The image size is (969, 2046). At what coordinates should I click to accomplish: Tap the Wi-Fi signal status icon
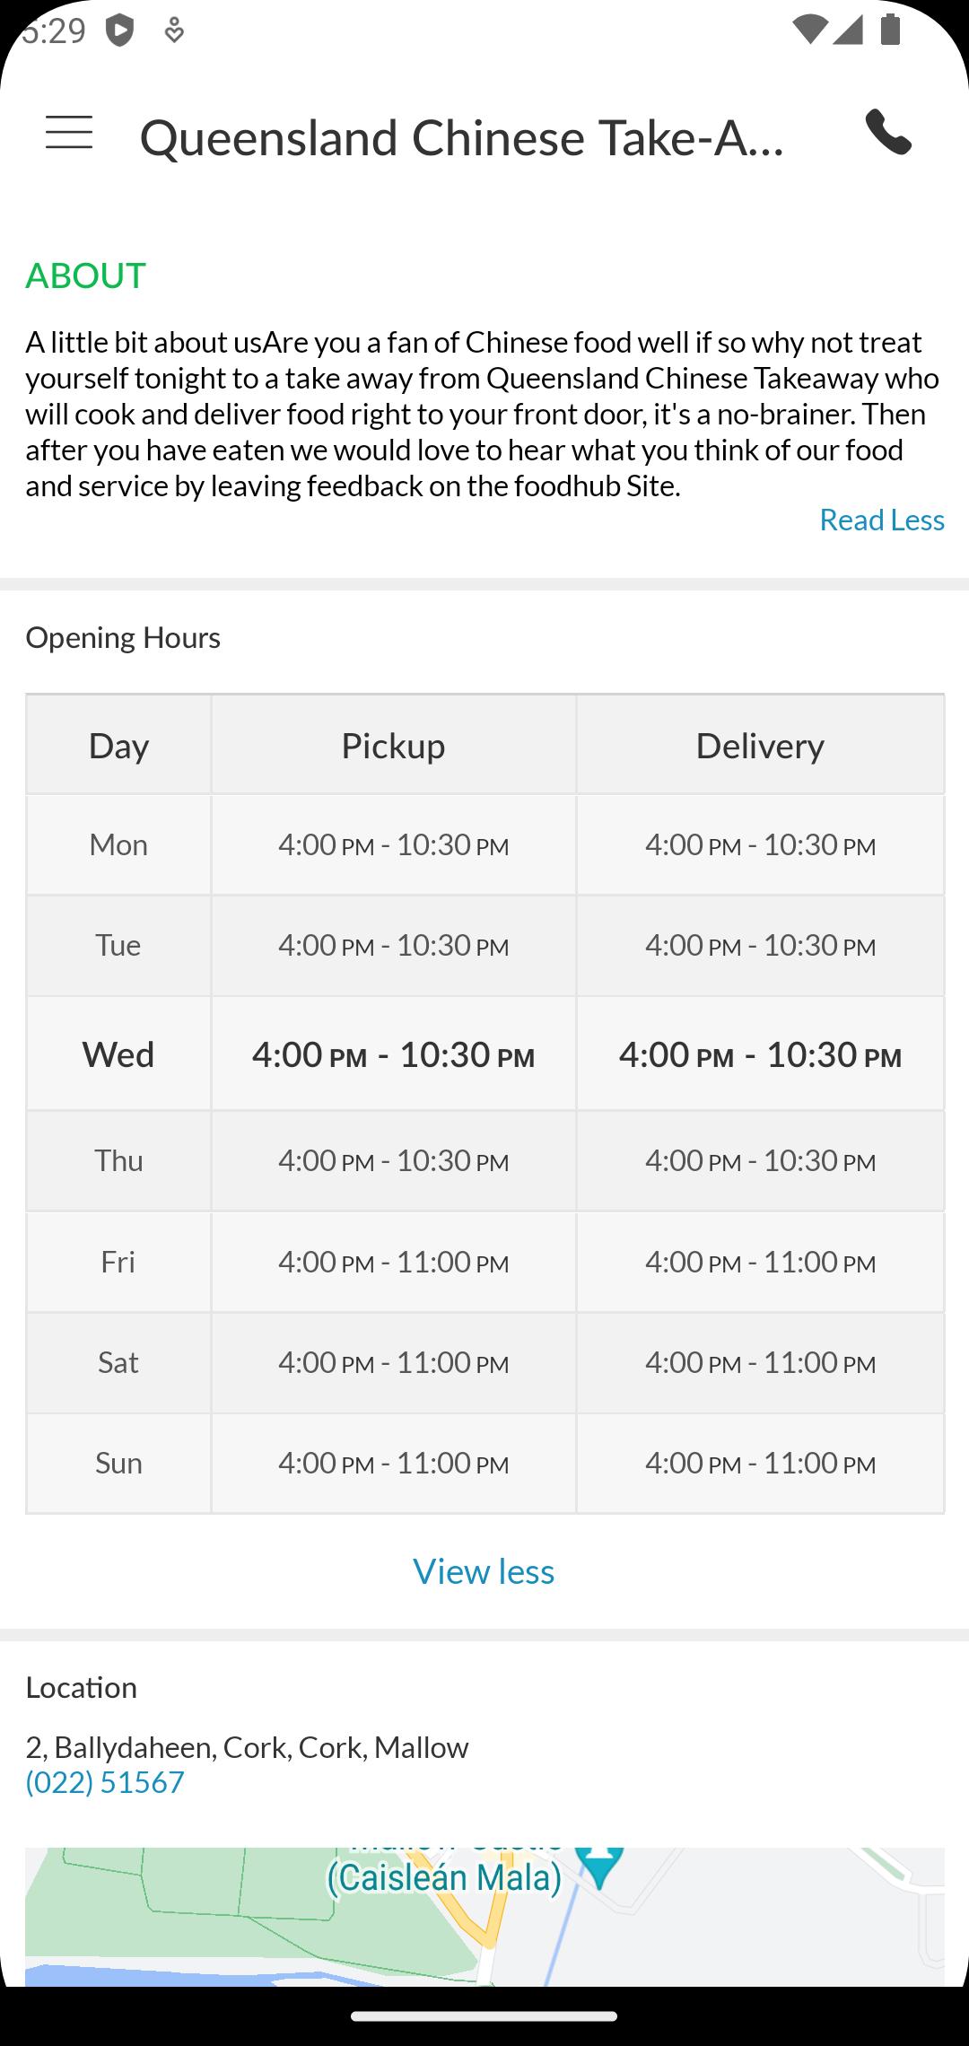point(809,30)
